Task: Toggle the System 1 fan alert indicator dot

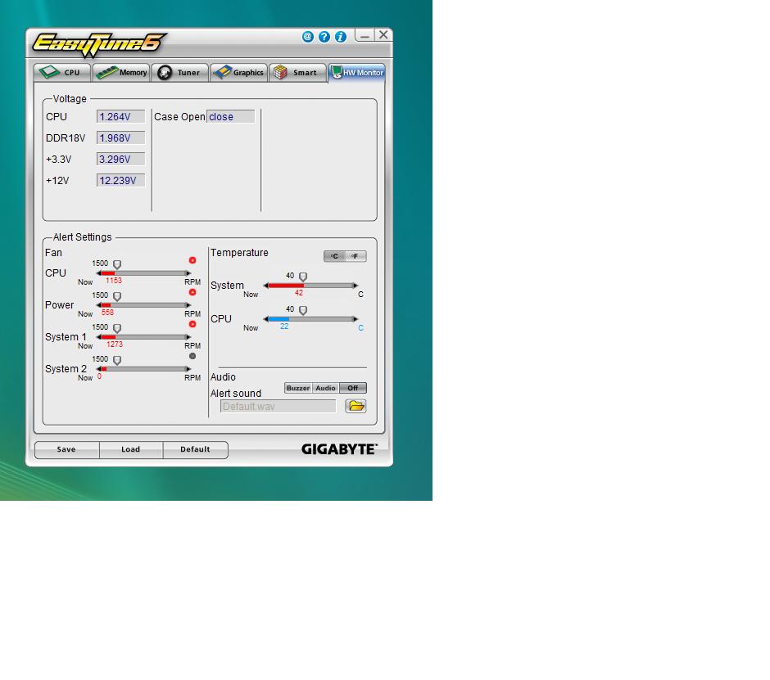Action: pos(192,324)
